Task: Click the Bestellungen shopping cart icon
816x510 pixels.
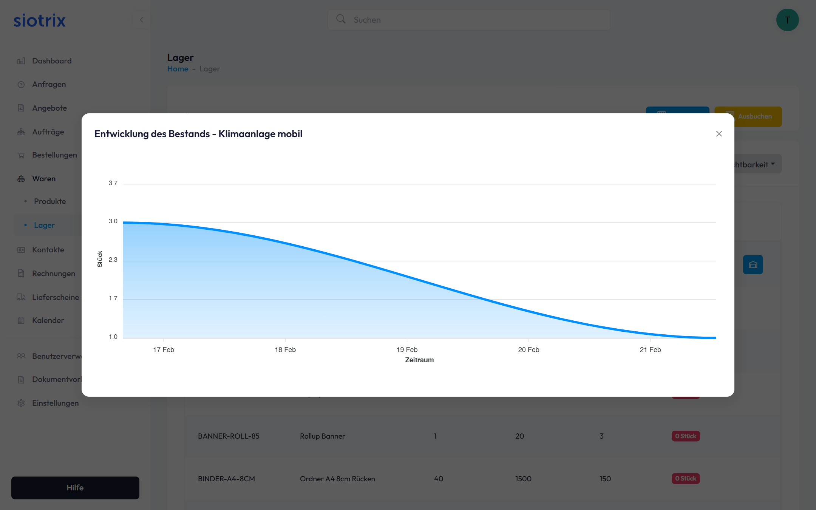Action: [x=21, y=155]
